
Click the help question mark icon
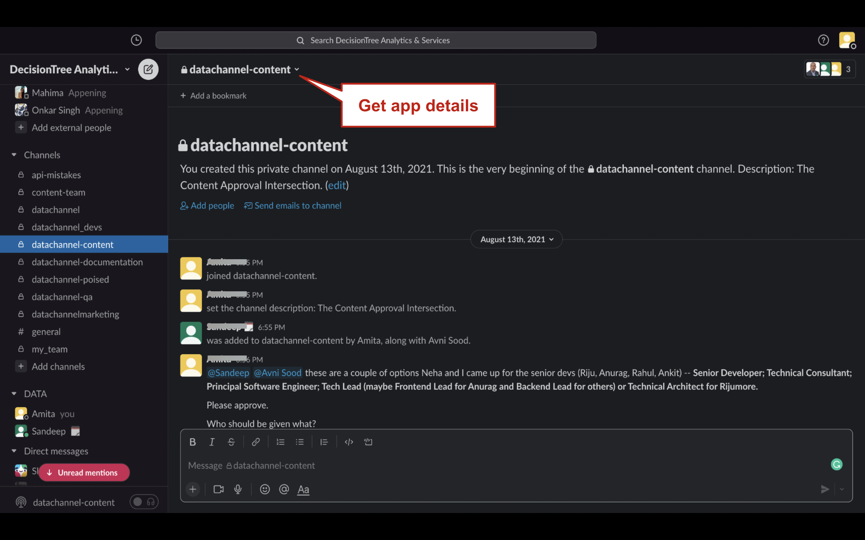pos(823,40)
